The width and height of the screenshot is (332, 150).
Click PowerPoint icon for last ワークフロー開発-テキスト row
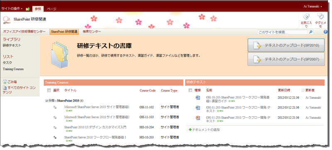point(198,118)
